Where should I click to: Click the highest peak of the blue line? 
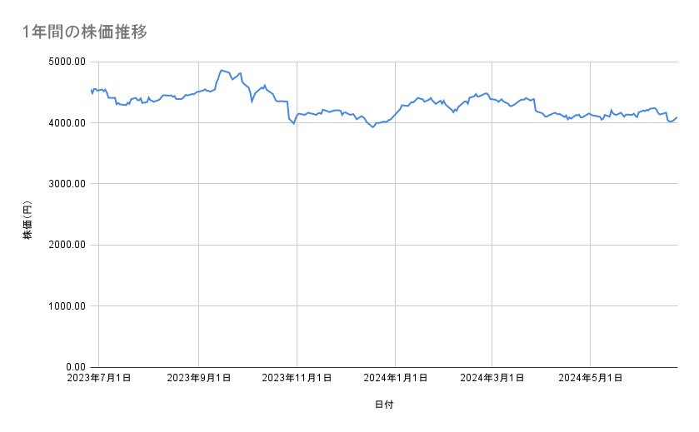pos(221,70)
